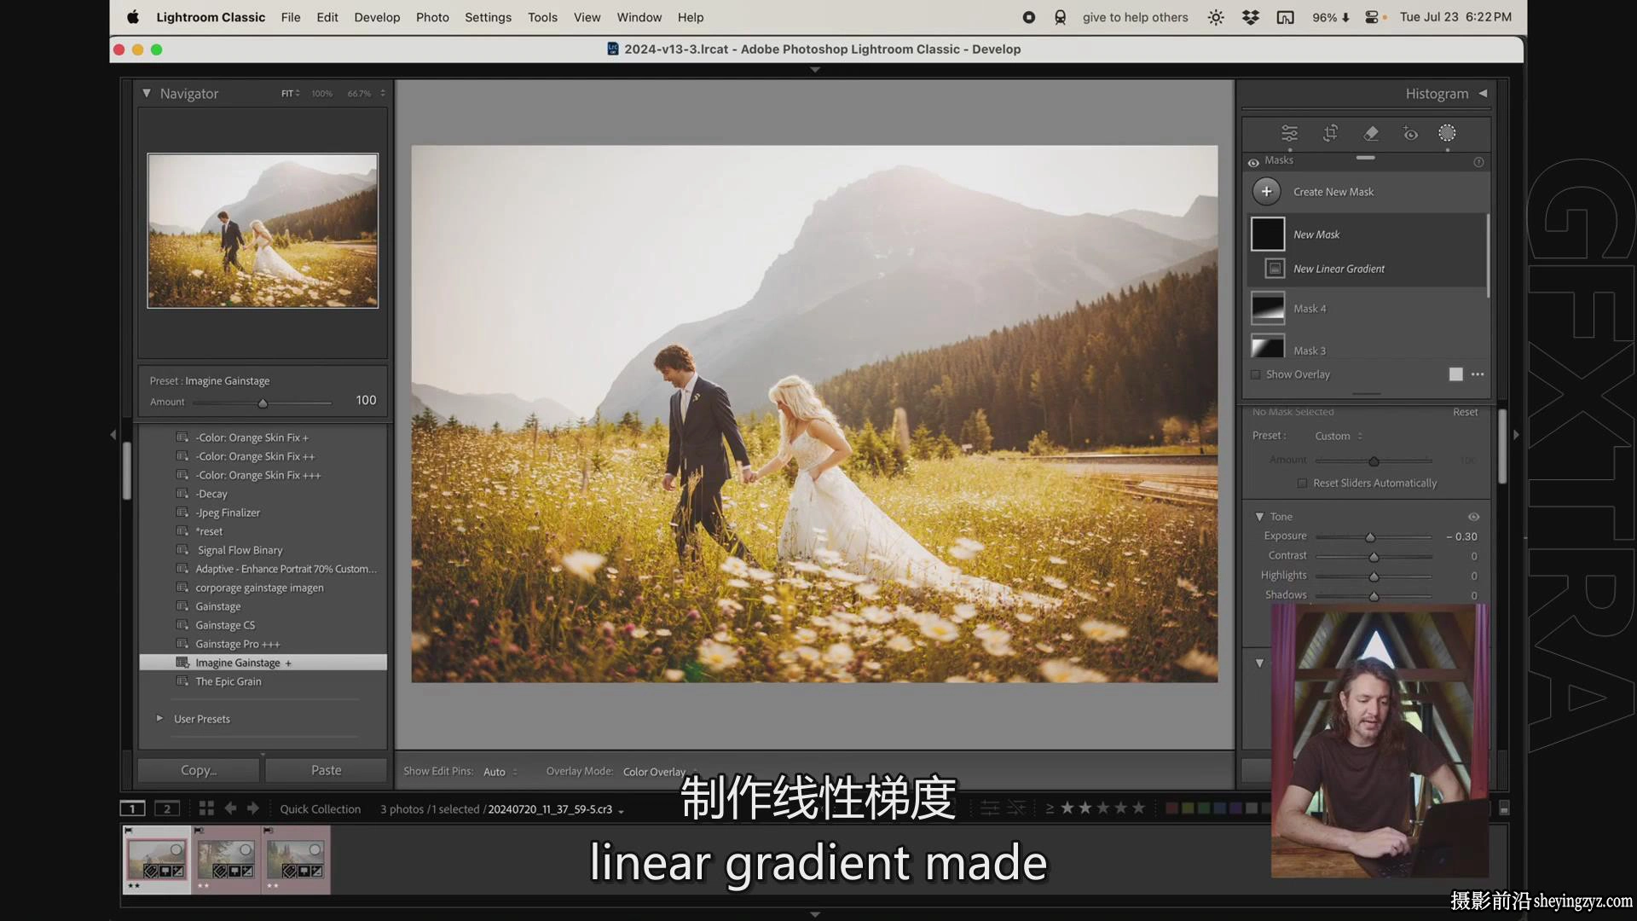The width and height of the screenshot is (1637, 921).
Task: Toggle the Tone section eye icon
Action: click(1473, 517)
